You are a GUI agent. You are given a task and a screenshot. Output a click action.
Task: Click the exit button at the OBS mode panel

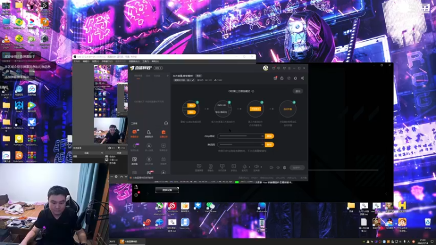tap(298, 91)
